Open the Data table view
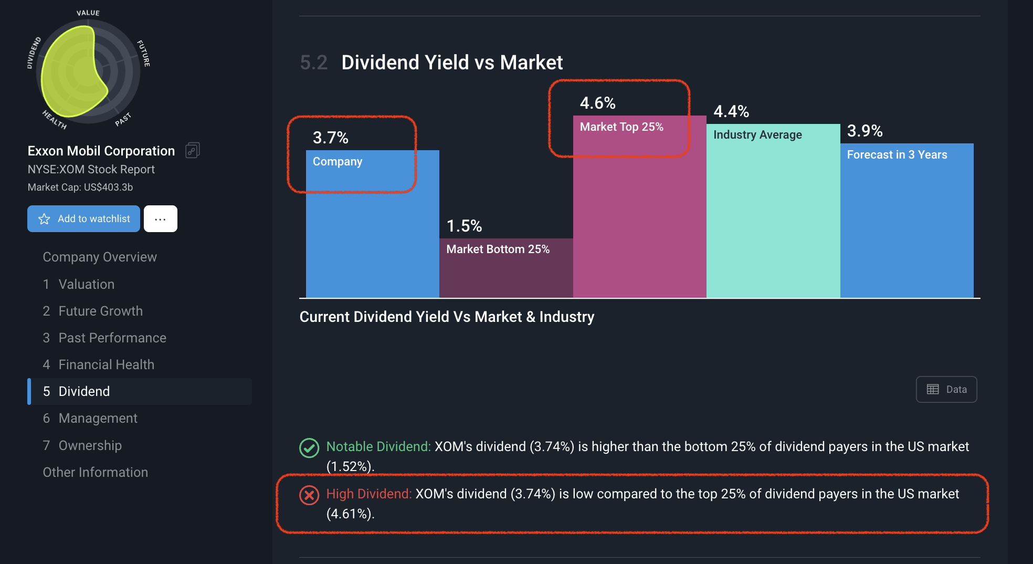This screenshot has width=1033, height=564. 946,390
